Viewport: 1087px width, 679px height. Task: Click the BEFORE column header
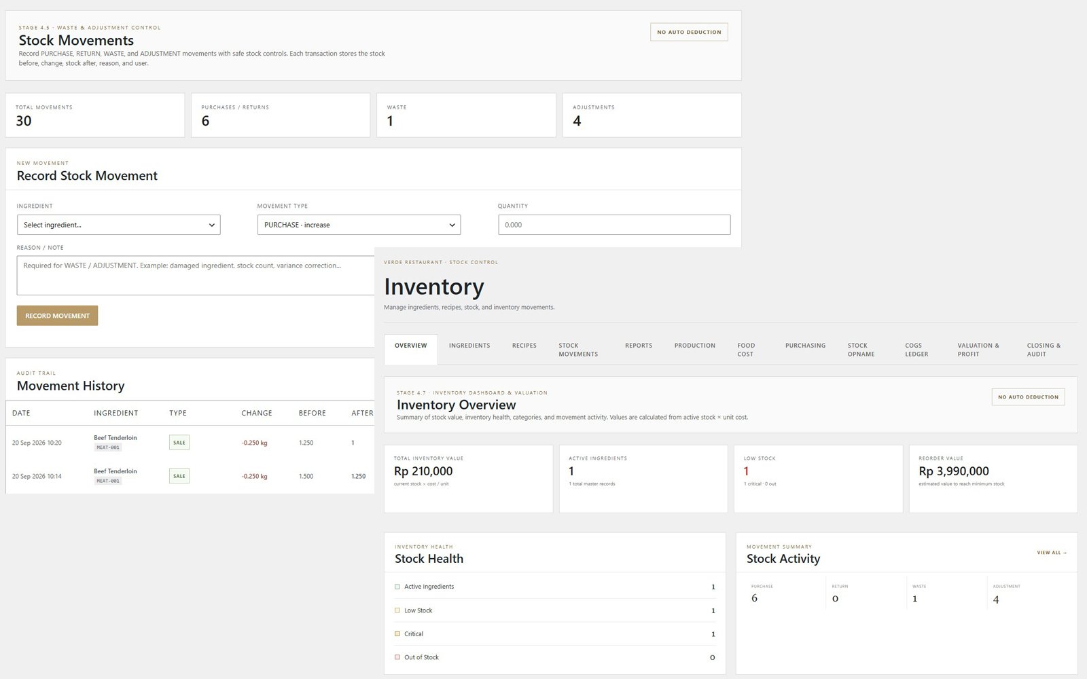313,413
